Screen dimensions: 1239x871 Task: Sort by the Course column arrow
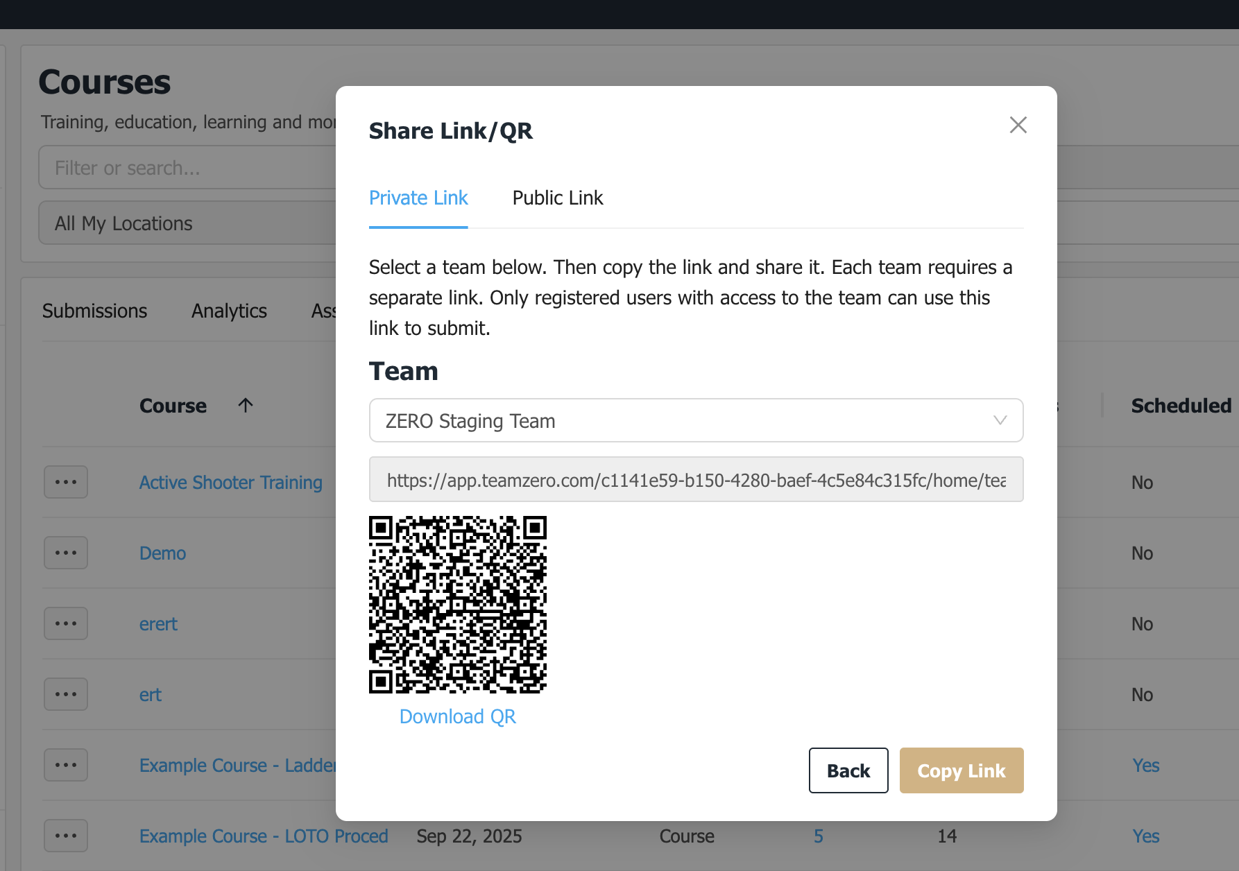[x=246, y=405]
